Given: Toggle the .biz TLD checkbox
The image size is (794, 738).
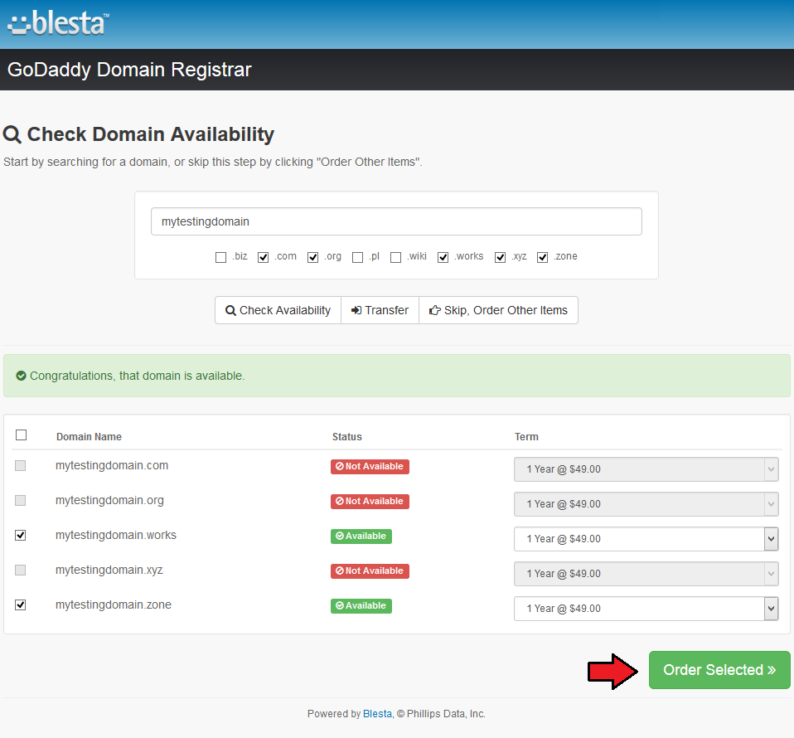Looking at the screenshot, I should click(220, 257).
